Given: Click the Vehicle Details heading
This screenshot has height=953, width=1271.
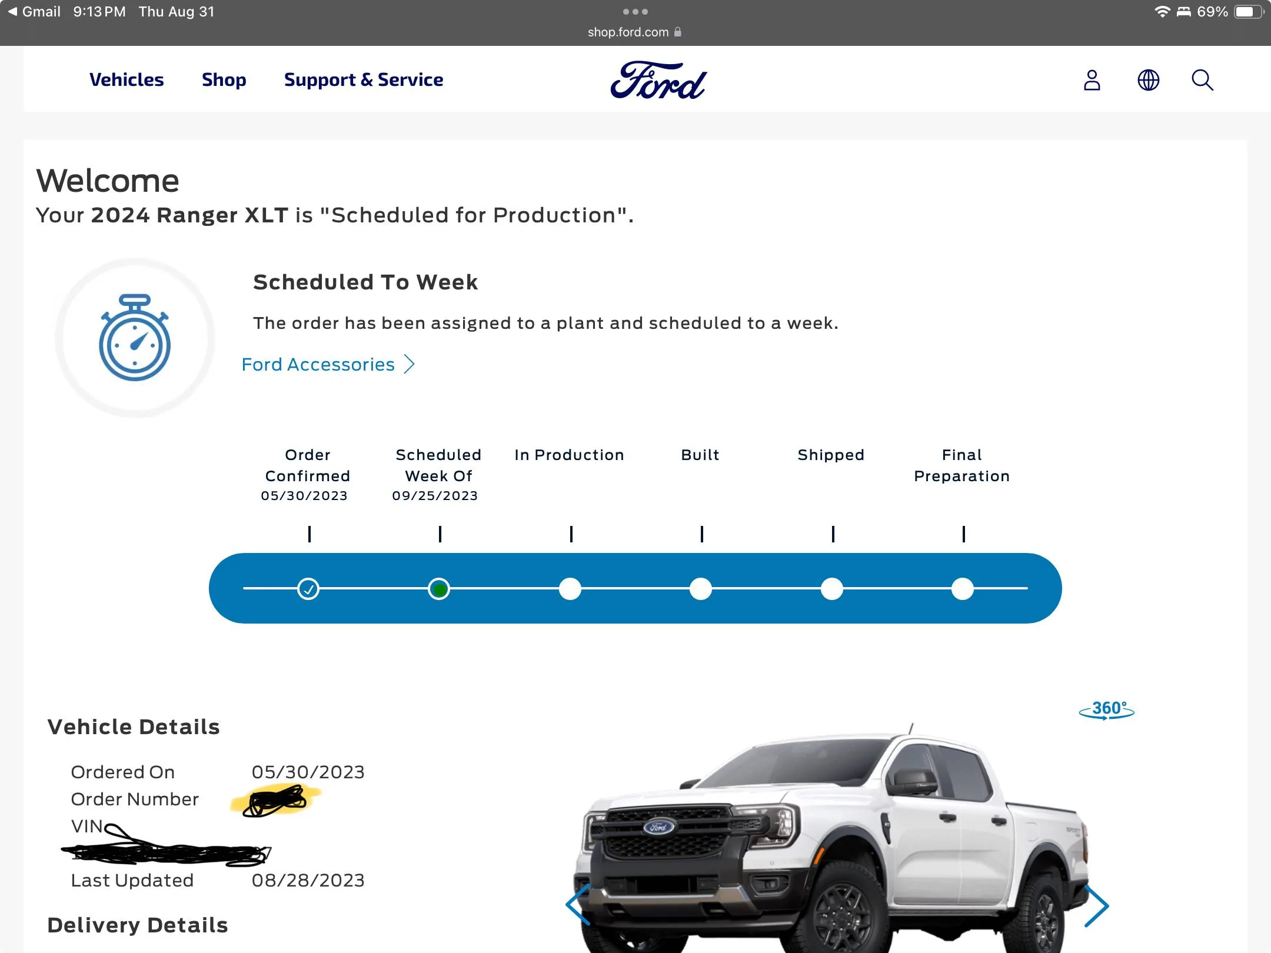Looking at the screenshot, I should [x=134, y=728].
